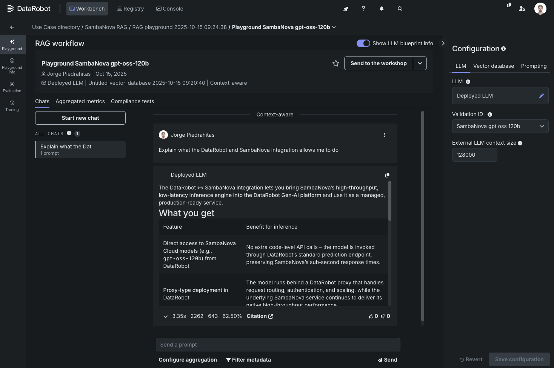Open Evaluation in the sidebar

12,87
